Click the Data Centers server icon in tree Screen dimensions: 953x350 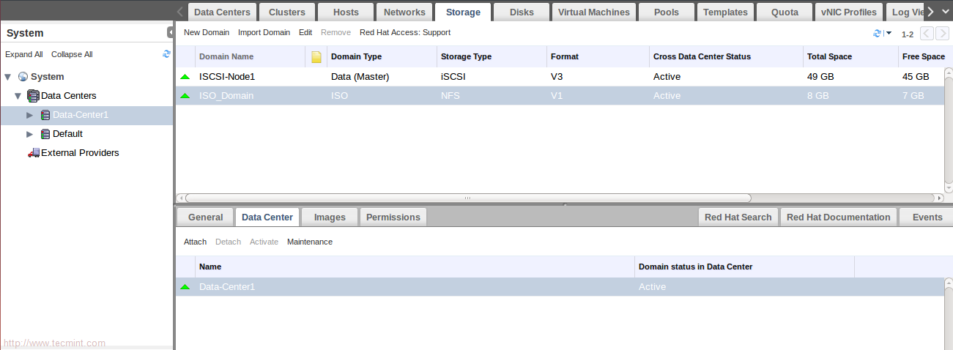pos(33,96)
